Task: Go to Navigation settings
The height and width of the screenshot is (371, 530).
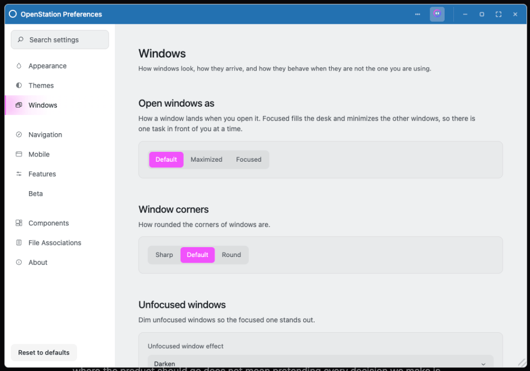Action: click(60, 135)
